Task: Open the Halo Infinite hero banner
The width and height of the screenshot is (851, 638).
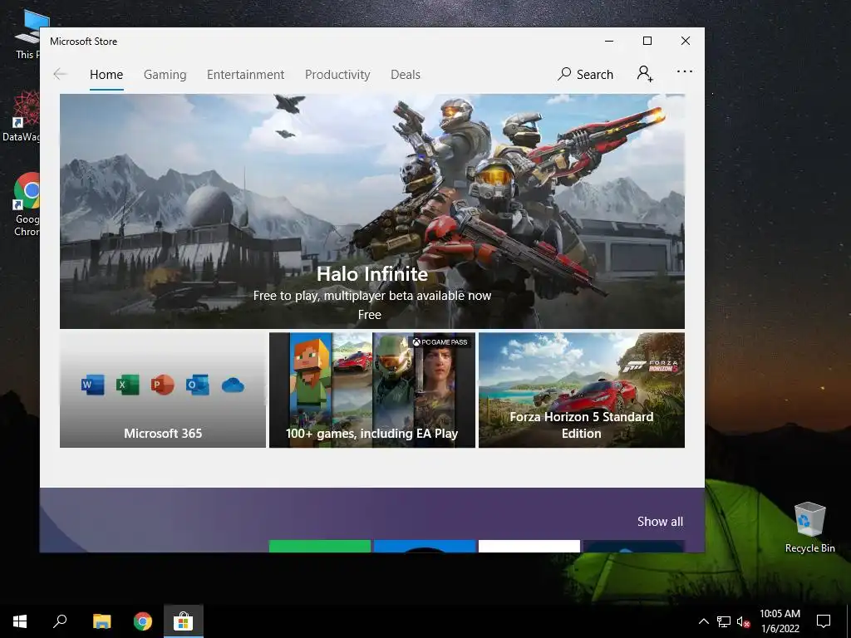Action: click(x=372, y=212)
